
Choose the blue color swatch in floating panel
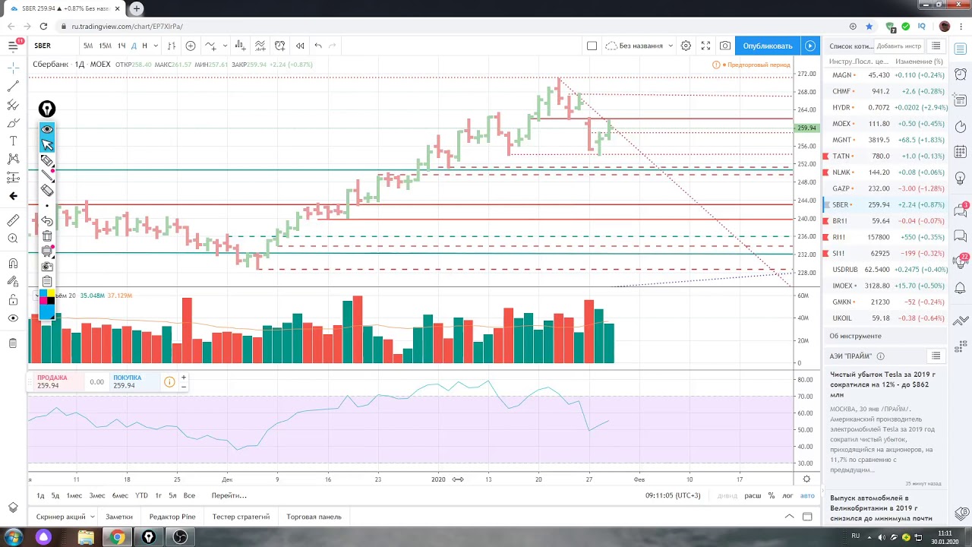tap(47, 311)
